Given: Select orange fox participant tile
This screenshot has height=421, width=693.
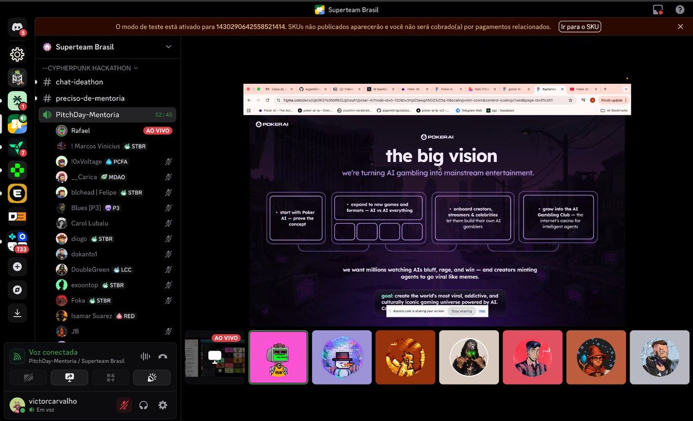Looking at the screenshot, I should point(405,357).
